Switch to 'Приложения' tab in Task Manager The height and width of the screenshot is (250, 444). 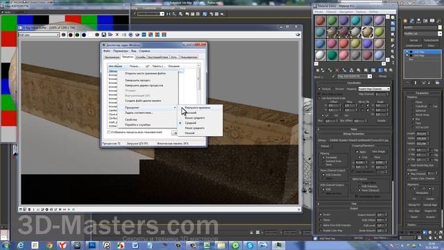click(x=112, y=57)
